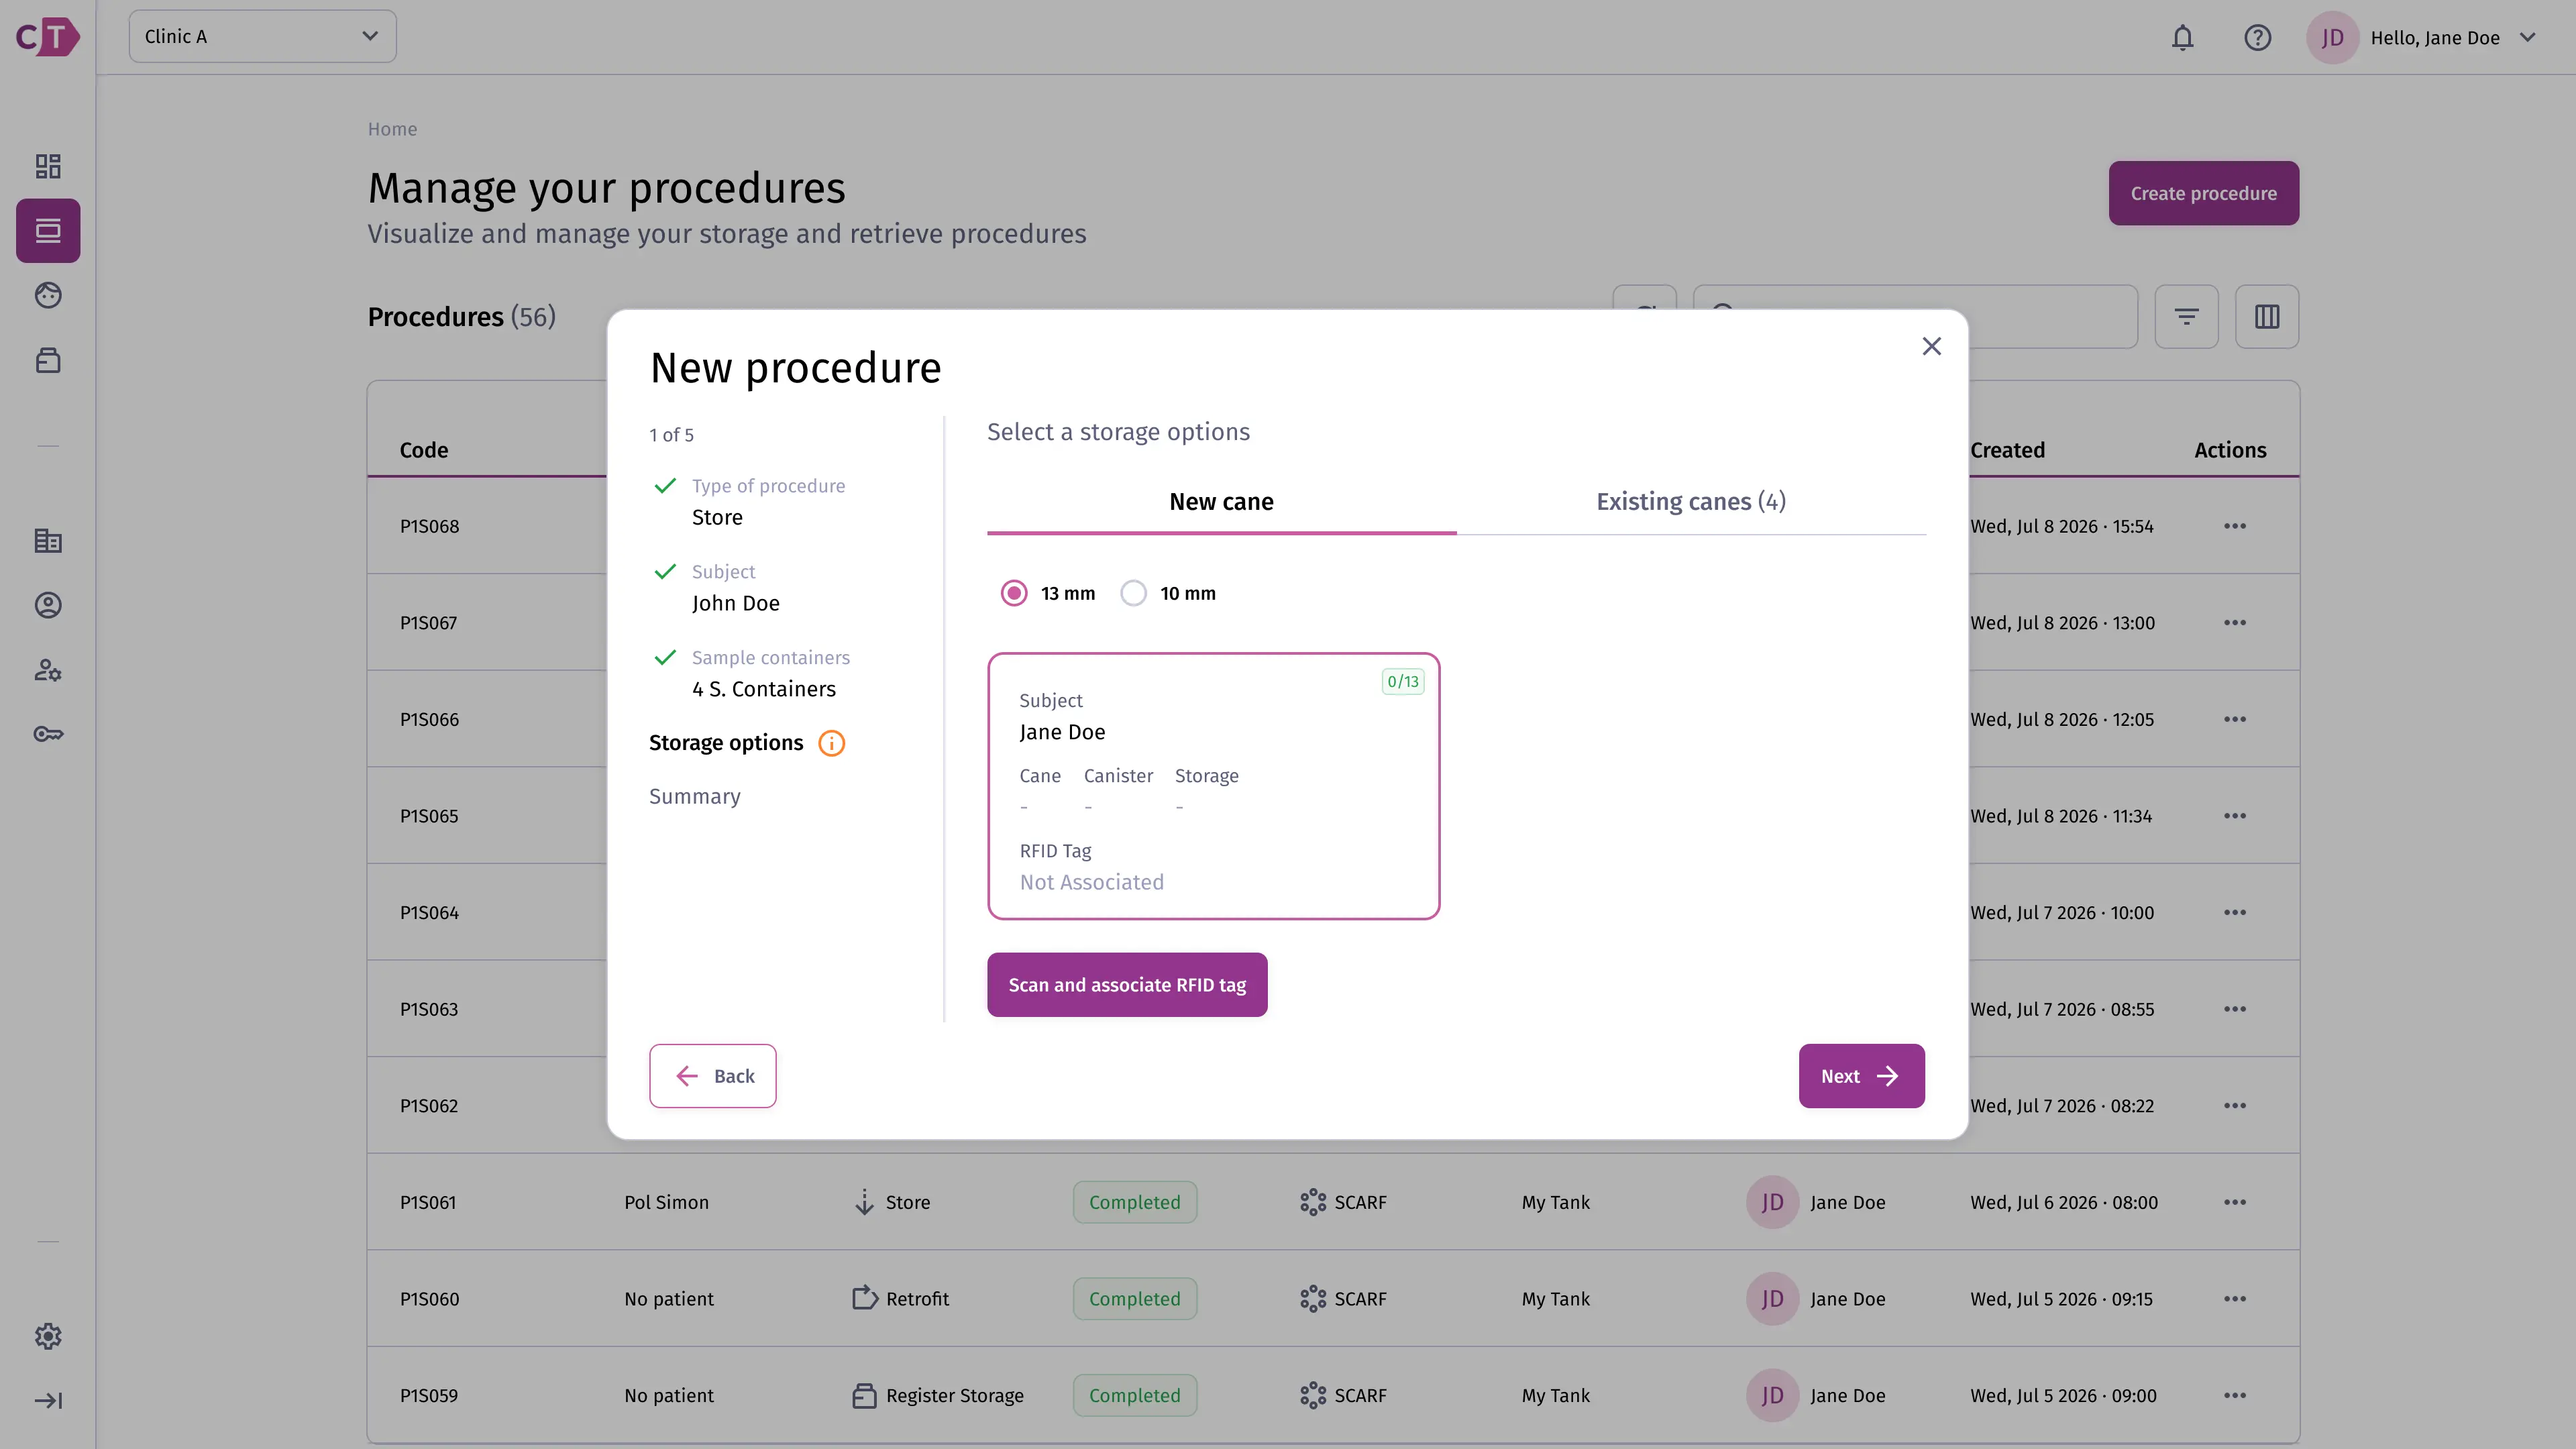Switch to the New cane tab
The width and height of the screenshot is (2576, 1449).
point(1221,502)
